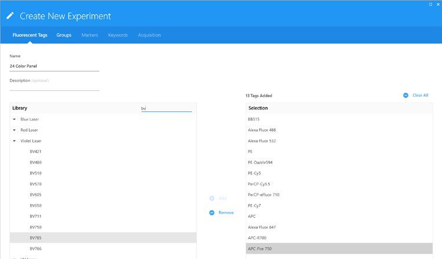Select Alexa Fluor 647 in Selection
Screen dimensions: 442x259
pyautogui.click(x=262, y=227)
